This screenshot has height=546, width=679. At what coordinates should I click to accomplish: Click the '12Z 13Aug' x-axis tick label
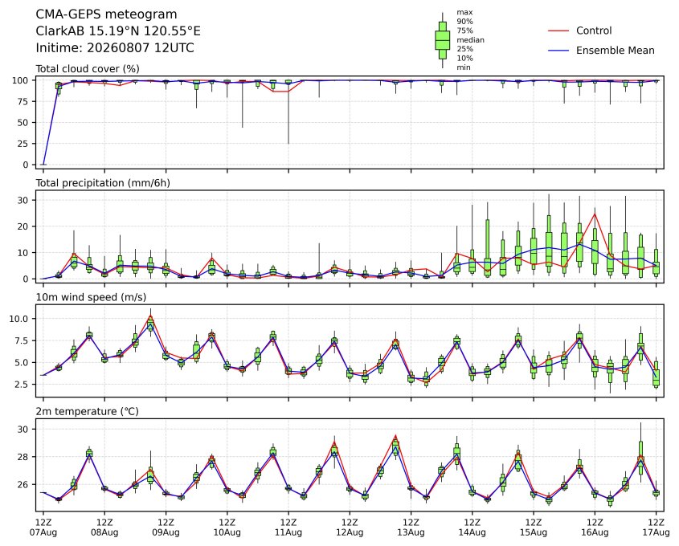click(411, 528)
